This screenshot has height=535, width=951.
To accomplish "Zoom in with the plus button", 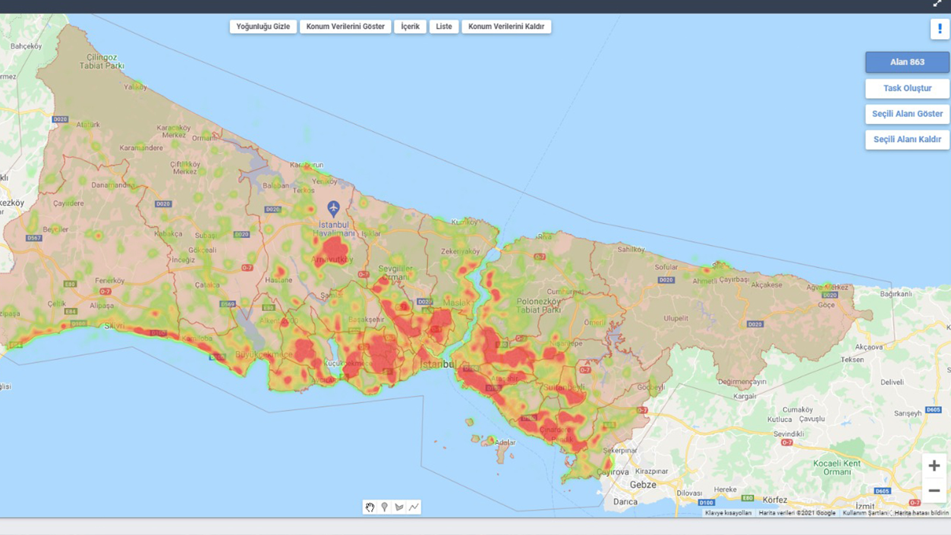I will coord(934,465).
